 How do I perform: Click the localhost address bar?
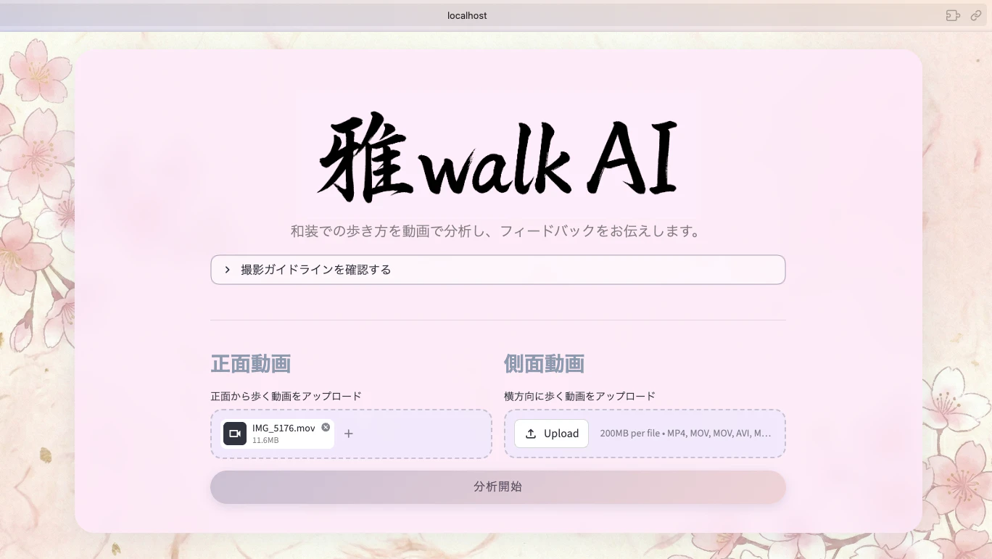coord(467,15)
